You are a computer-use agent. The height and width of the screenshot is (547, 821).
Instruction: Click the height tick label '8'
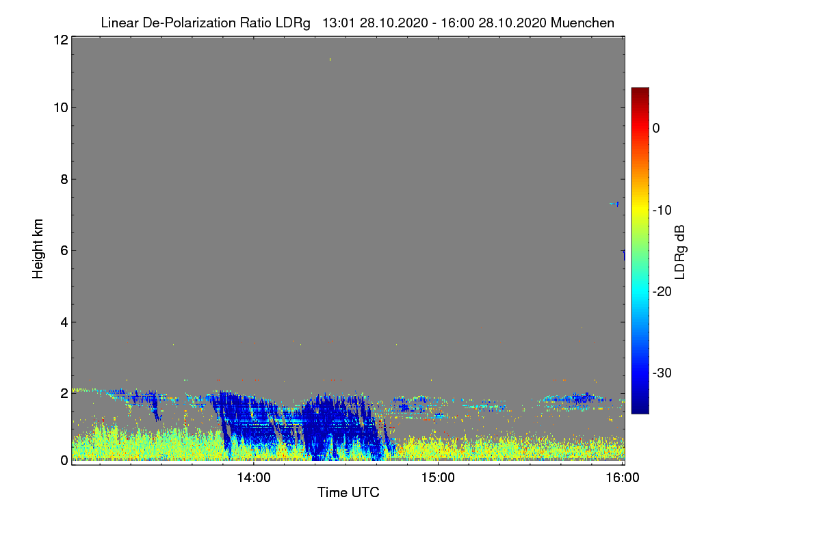[63, 179]
